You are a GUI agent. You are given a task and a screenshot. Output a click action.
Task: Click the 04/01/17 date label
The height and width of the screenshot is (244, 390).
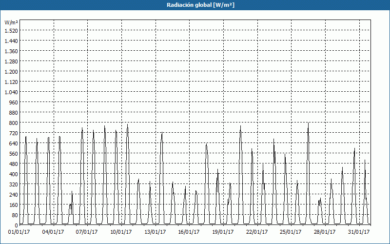(53, 232)
